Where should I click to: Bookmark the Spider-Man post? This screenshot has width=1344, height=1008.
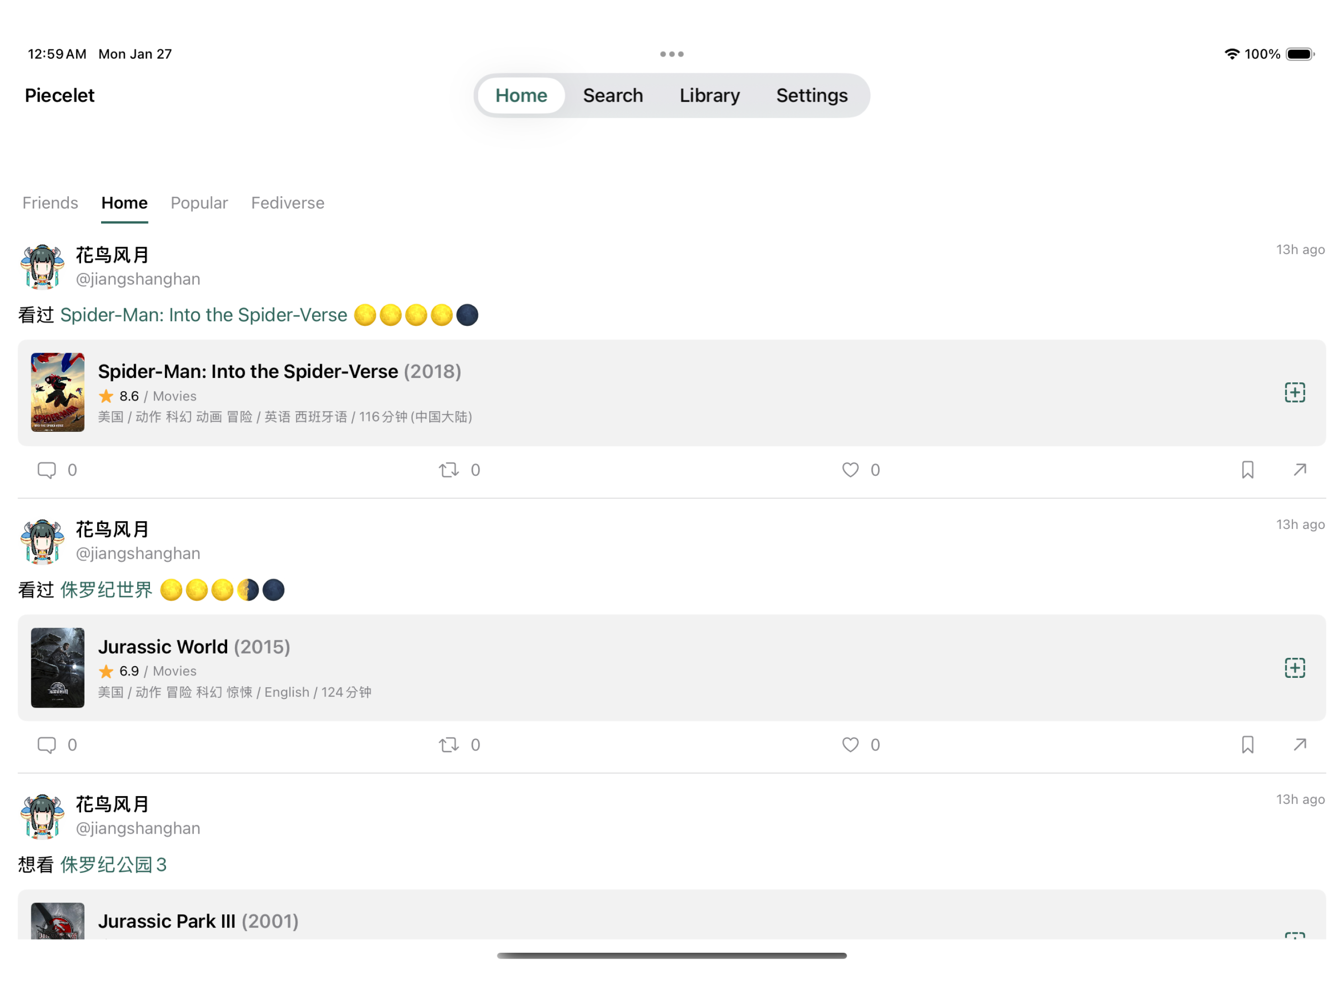click(1247, 470)
